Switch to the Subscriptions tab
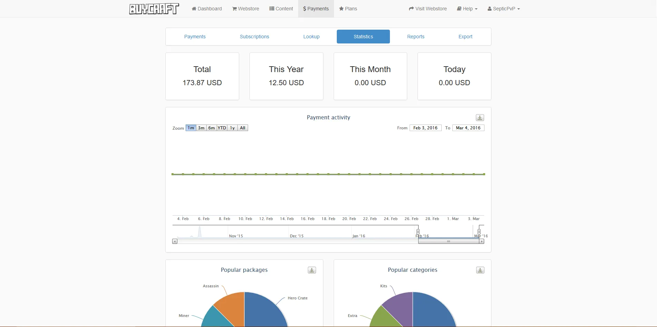The image size is (657, 327). (254, 37)
